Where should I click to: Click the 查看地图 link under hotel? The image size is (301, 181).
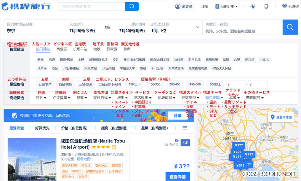click(x=83, y=159)
